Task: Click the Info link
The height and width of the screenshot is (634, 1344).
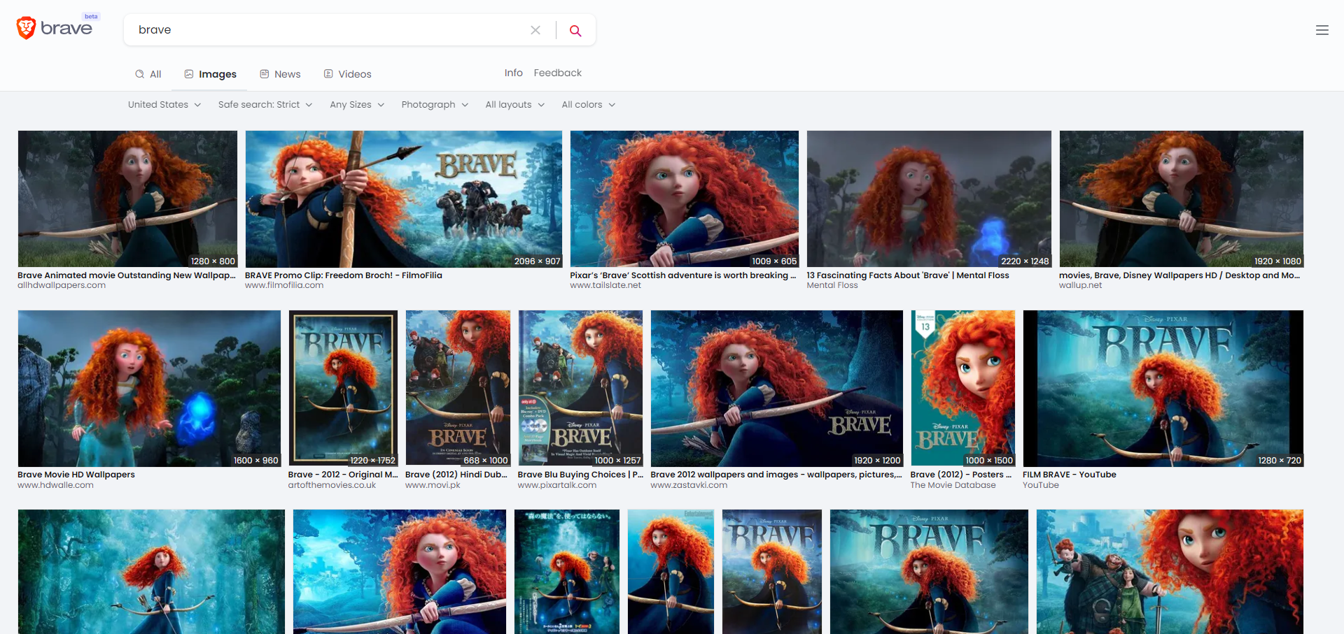Action: [x=514, y=73]
